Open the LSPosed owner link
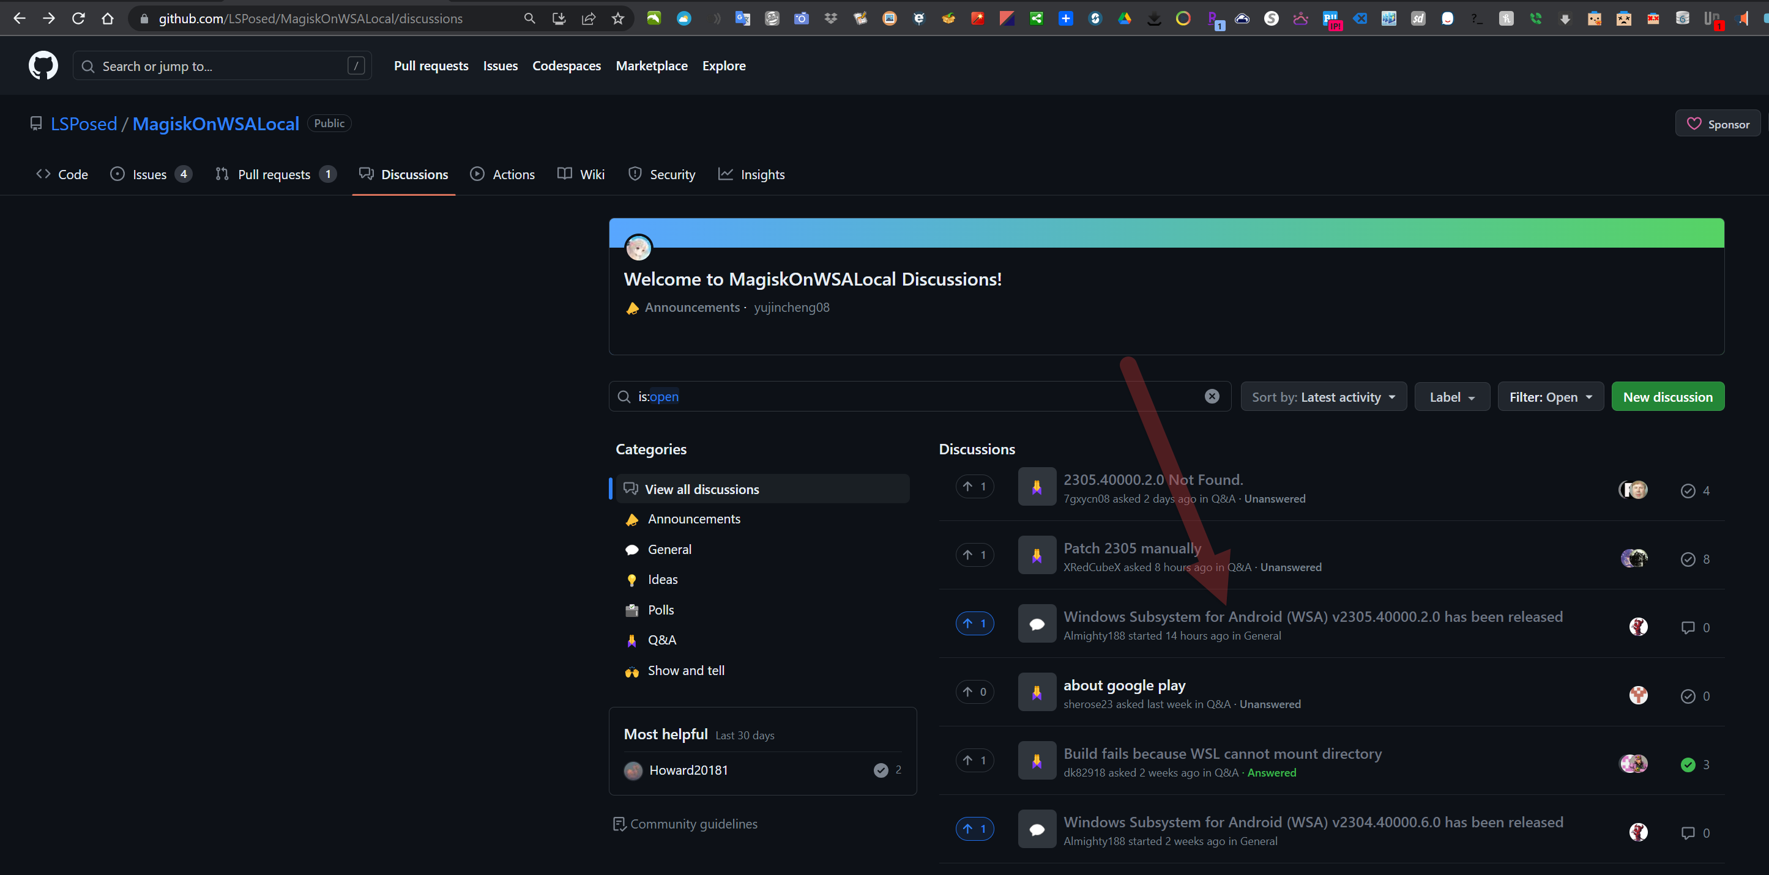 (84, 124)
